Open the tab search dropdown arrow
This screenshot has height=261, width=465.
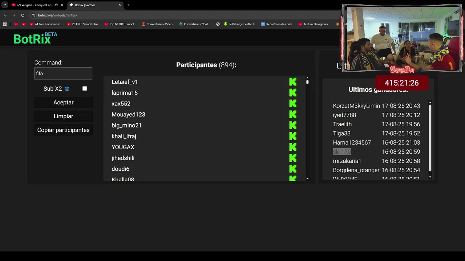click(x=5, y=5)
